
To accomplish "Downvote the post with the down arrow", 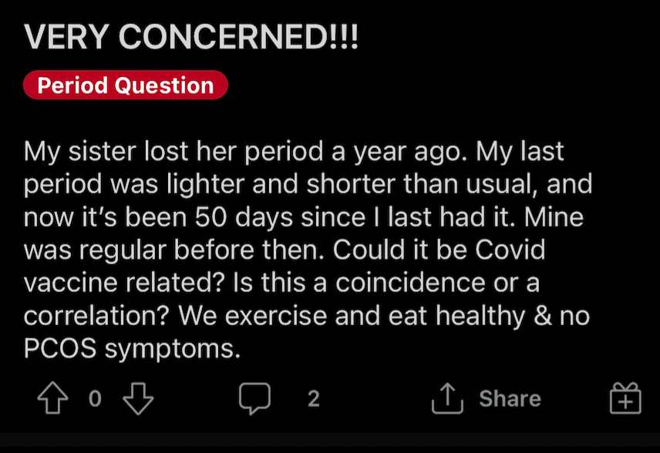I will pos(138,398).
